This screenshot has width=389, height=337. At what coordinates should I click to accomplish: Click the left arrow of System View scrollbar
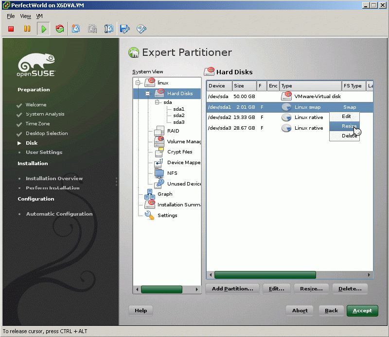point(137,289)
